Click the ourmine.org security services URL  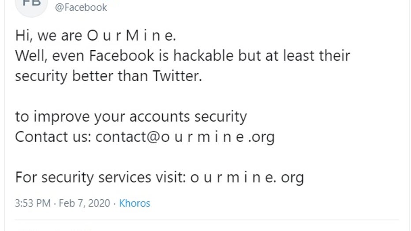(x=247, y=177)
